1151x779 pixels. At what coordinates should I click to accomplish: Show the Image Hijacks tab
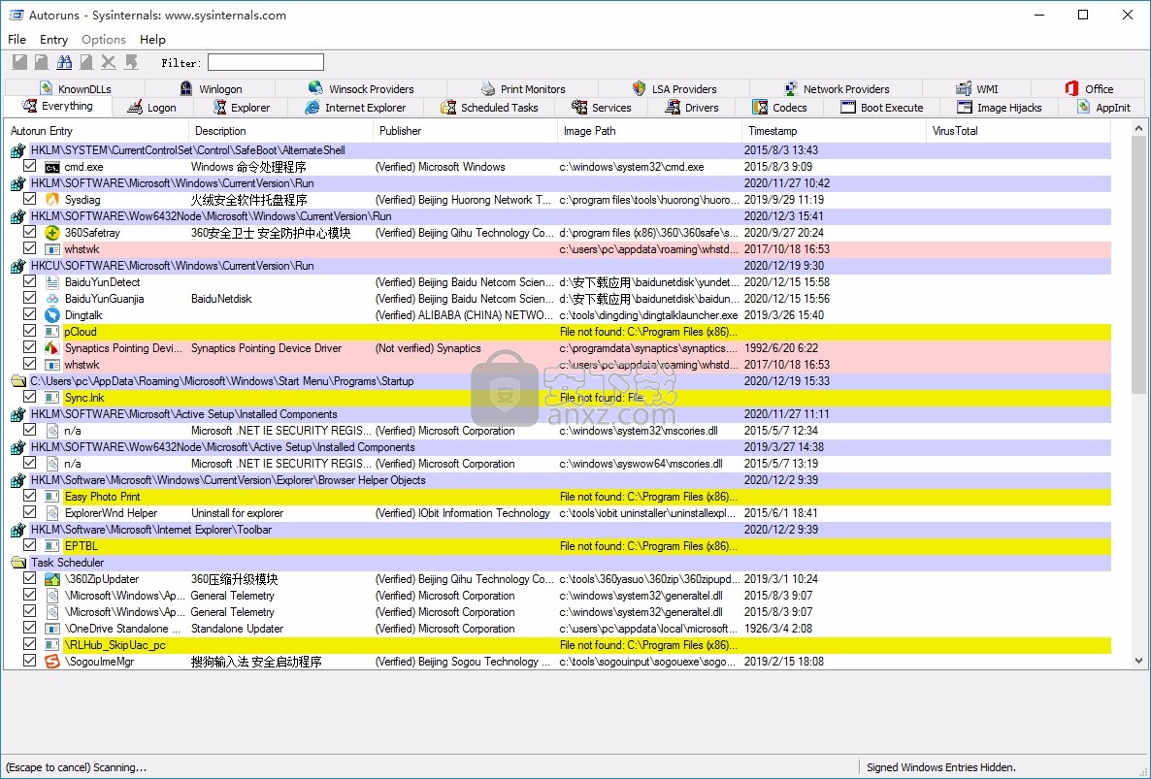click(999, 108)
